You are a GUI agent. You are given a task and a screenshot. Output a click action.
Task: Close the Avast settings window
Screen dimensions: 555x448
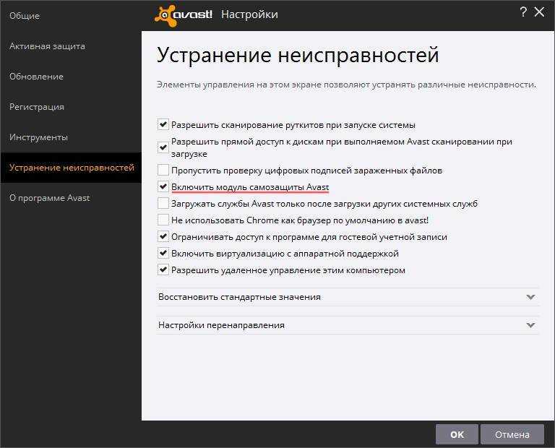[539, 12]
